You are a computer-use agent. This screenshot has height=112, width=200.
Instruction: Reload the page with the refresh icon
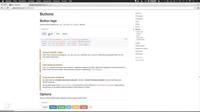[x=7, y=8]
